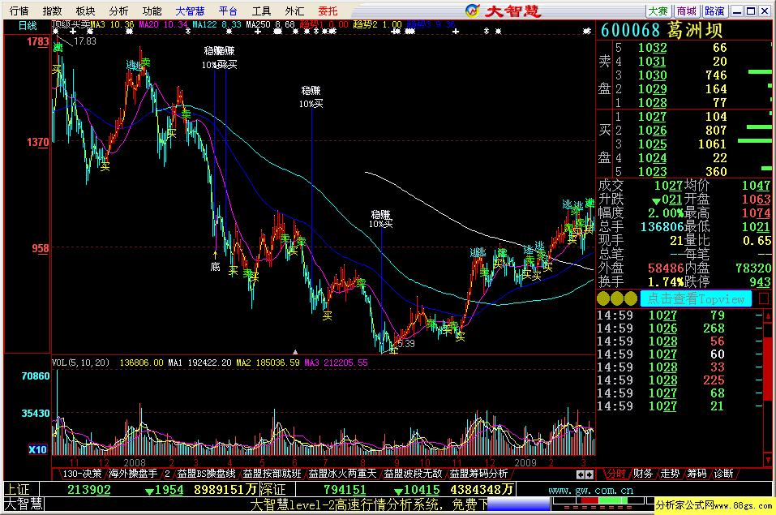This screenshot has height=515, width=776.
Task: Select the 130-决策 tab
Action: [81, 474]
